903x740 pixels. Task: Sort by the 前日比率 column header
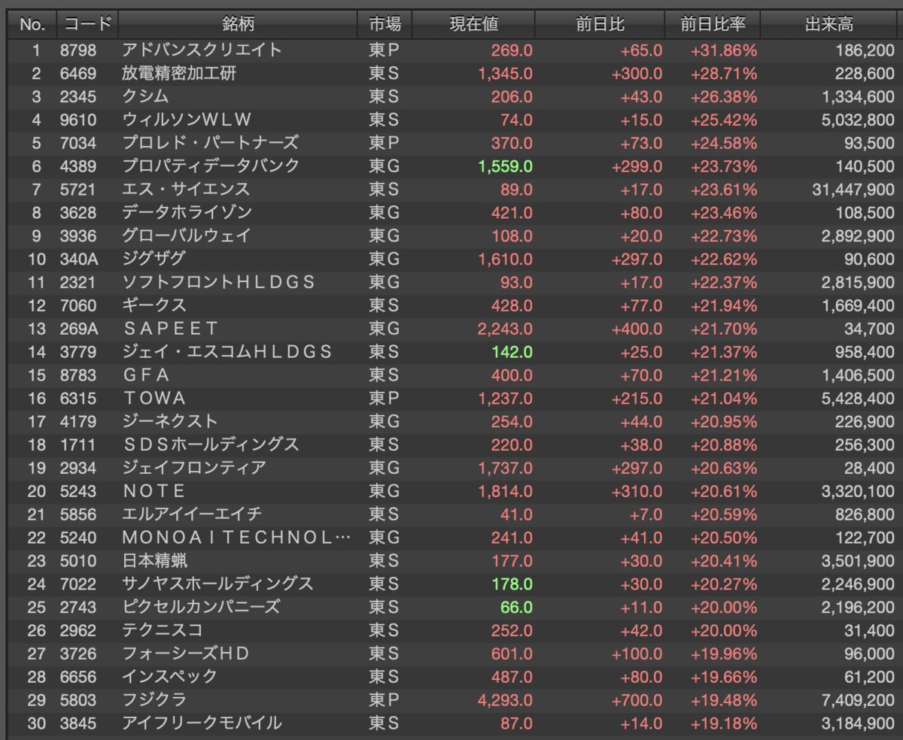[713, 25]
